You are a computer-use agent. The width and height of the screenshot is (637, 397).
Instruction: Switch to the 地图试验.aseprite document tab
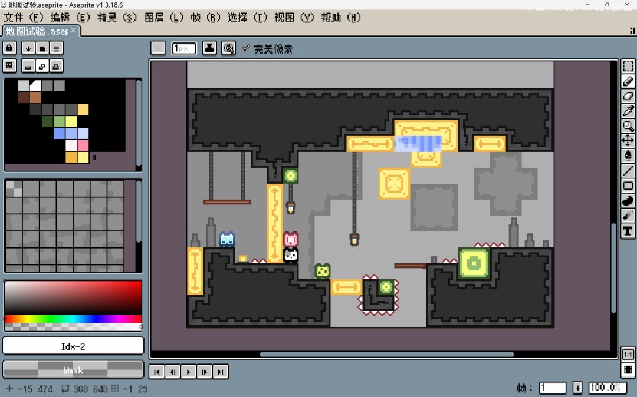37,31
